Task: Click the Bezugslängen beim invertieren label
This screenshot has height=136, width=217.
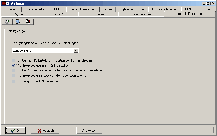Action: coord(45,43)
